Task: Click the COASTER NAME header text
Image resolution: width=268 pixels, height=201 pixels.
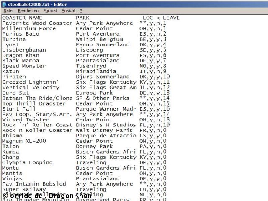Action: 22,18
